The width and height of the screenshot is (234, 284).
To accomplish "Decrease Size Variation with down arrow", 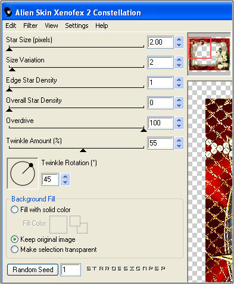I will point(179,65).
